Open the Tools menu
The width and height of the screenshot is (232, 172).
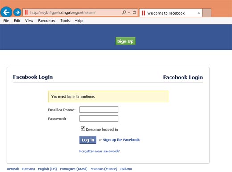pyautogui.click(x=65, y=21)
